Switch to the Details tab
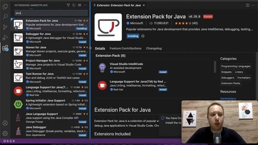The width and height of the screenshot is (258, 145). [100, 48]
